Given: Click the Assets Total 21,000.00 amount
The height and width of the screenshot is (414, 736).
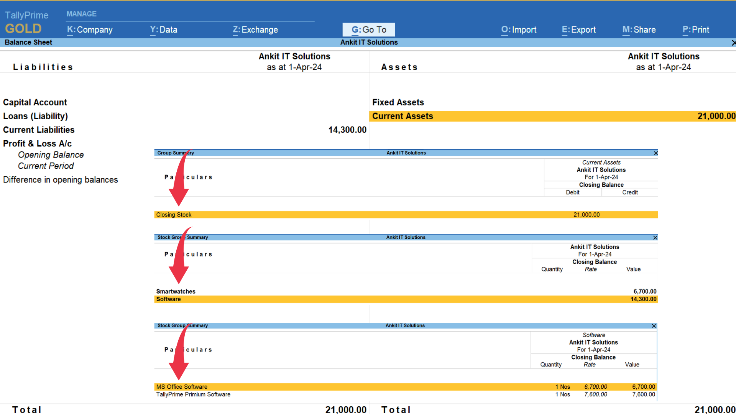Looking at the screenshot, I should click(715, 409).
